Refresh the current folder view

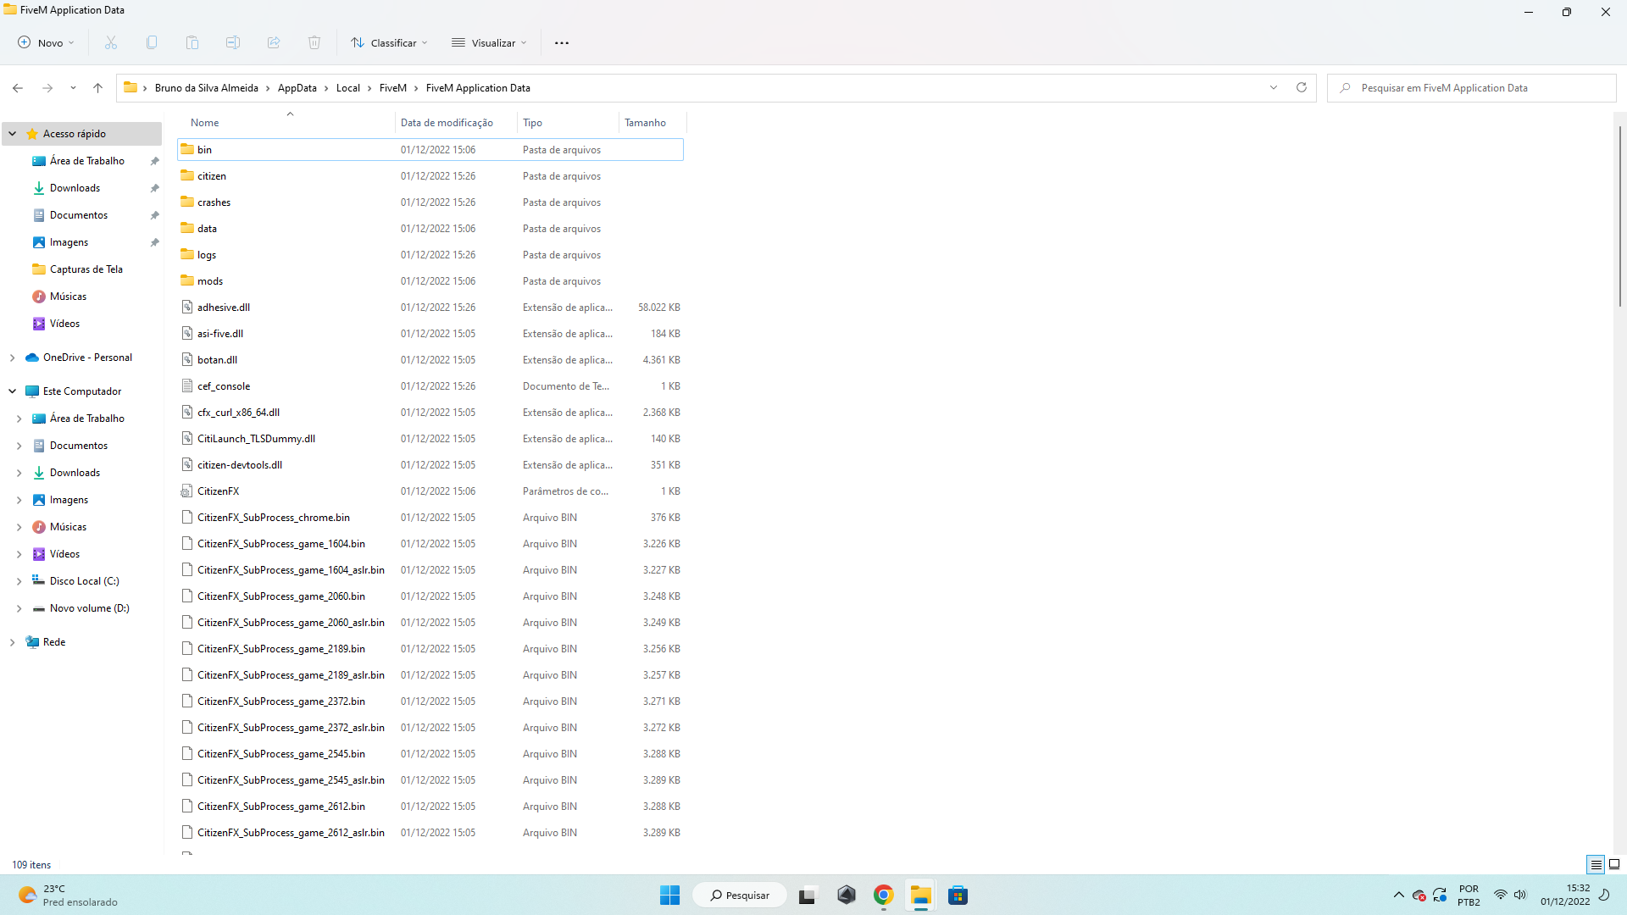1302,87
